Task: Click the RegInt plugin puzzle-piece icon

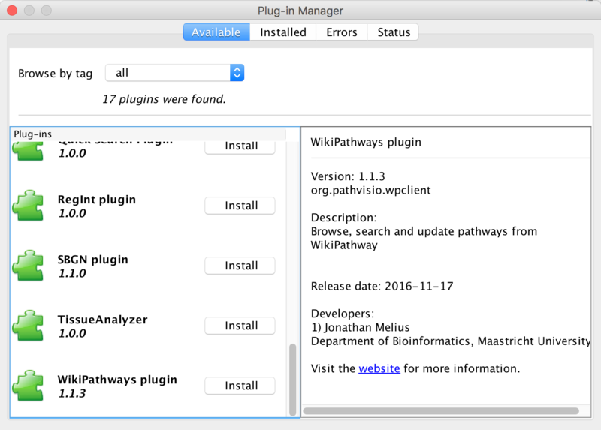Action: (x=28, y=206)
